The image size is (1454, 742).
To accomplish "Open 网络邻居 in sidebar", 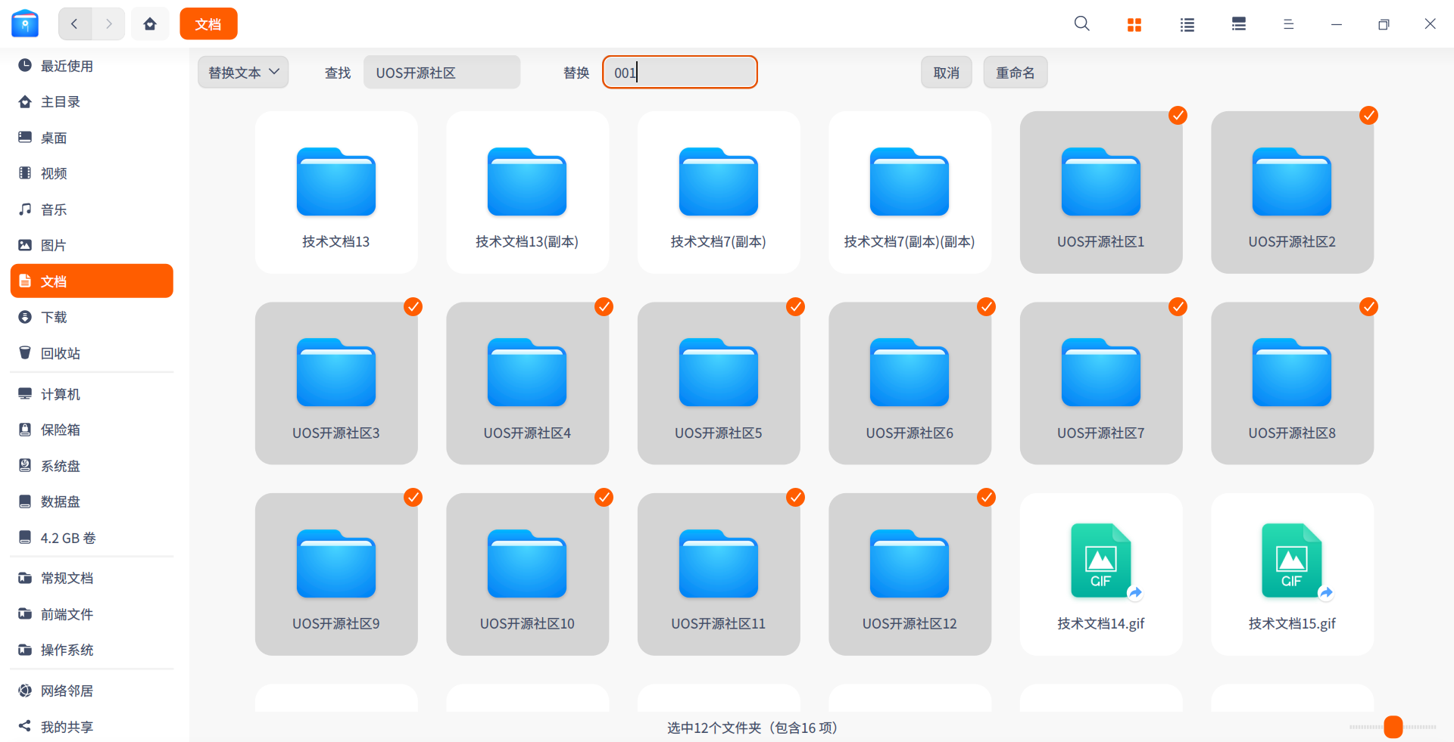I will pos(92,691).
